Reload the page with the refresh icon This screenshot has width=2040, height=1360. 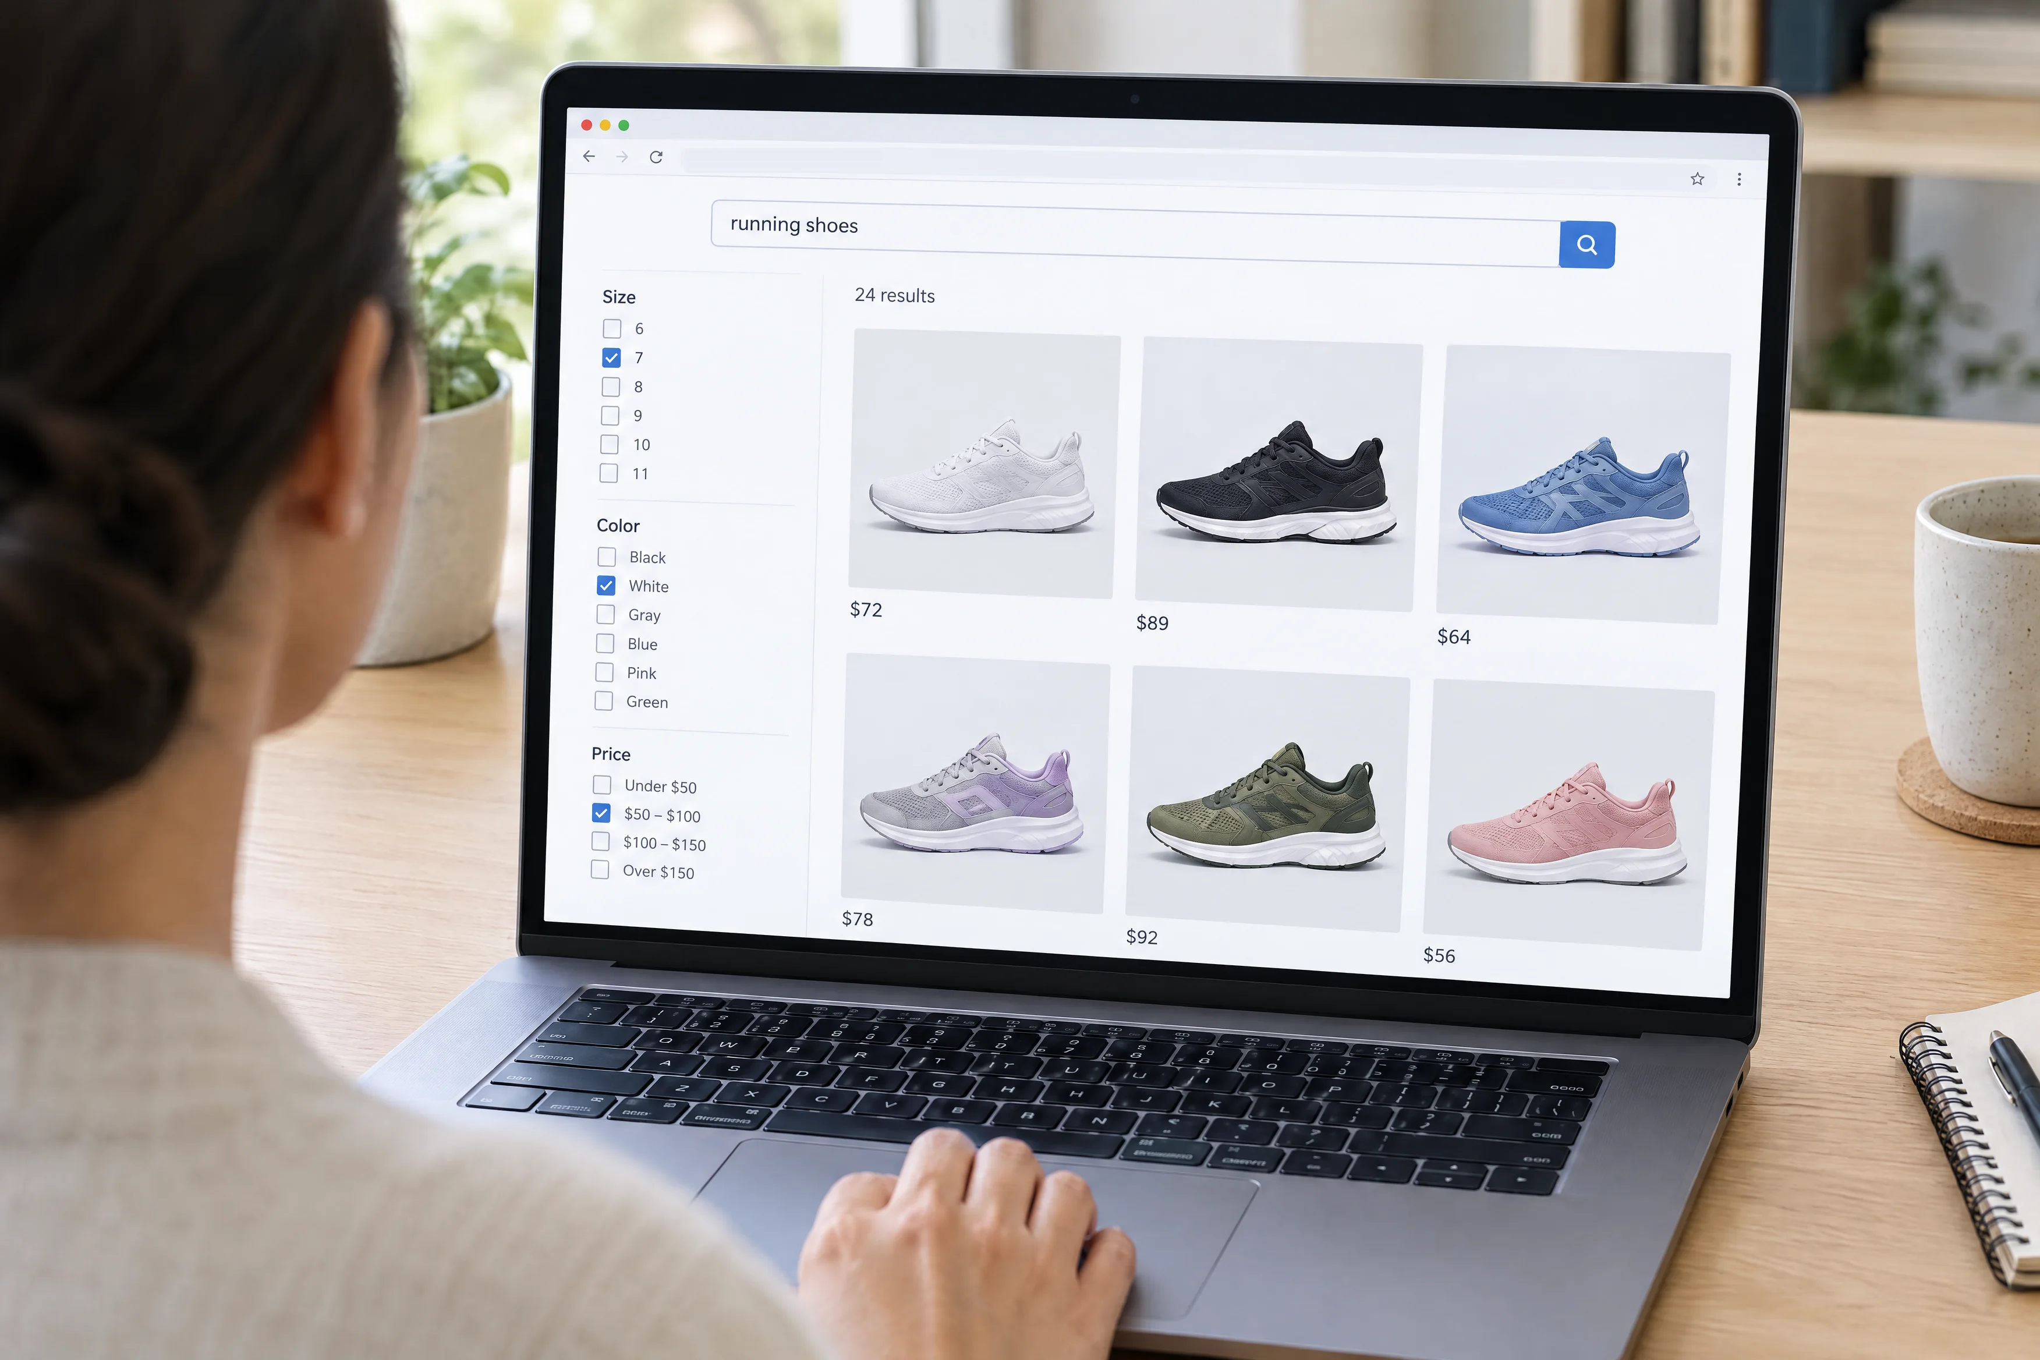[x=656, y=157]
